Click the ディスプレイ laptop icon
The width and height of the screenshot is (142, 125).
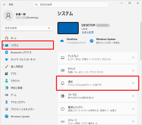[62, 58]
